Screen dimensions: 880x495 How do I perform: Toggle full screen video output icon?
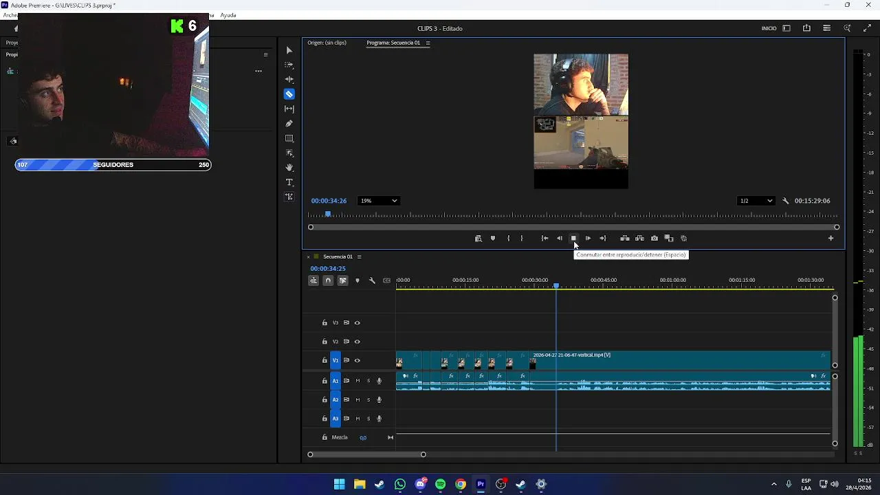[x=867, y=28]
